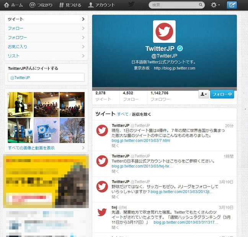Select リスト in the sidebar list
Viewport: 248px width, 237px height.
[x=46, y=56]
